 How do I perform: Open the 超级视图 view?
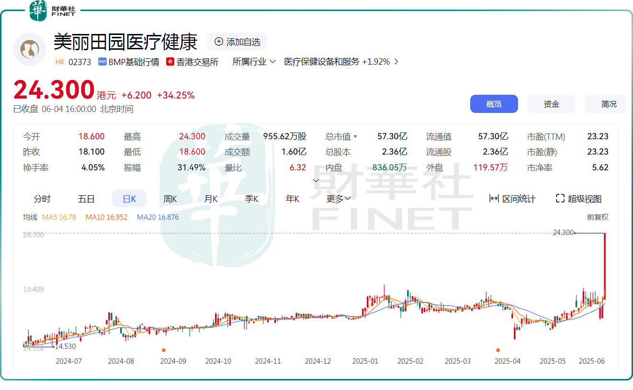coord(579,199)
